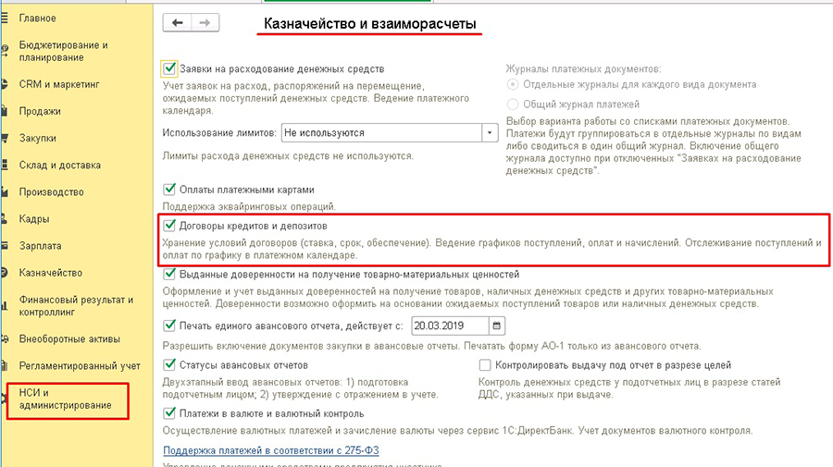The height and width of the screenshot is (467, 833).
Task: Go to the Казначейство section
Action: pyautogui.click(x=51, y=274)
